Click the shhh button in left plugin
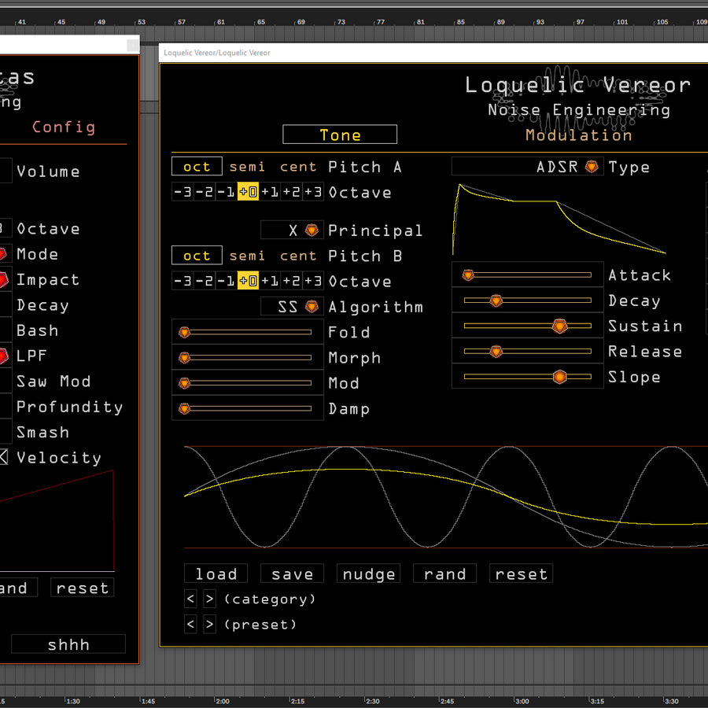Viewport: 708px width, 708px height. pyautogui.click(x=68, y=644)
